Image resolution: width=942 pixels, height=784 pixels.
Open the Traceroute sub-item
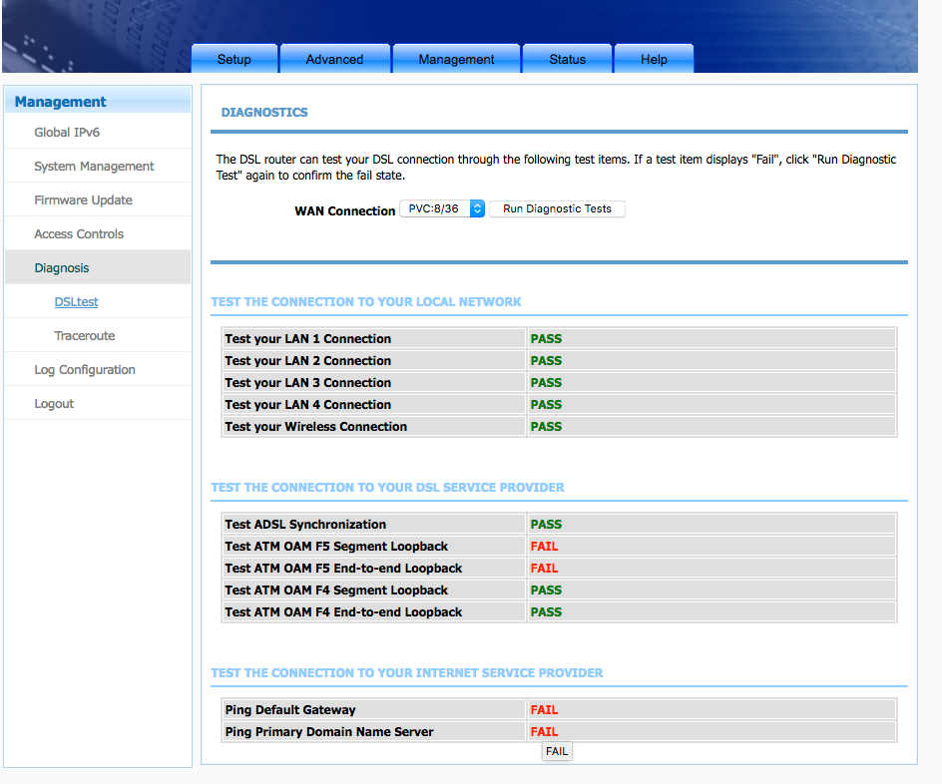(85, 336)
